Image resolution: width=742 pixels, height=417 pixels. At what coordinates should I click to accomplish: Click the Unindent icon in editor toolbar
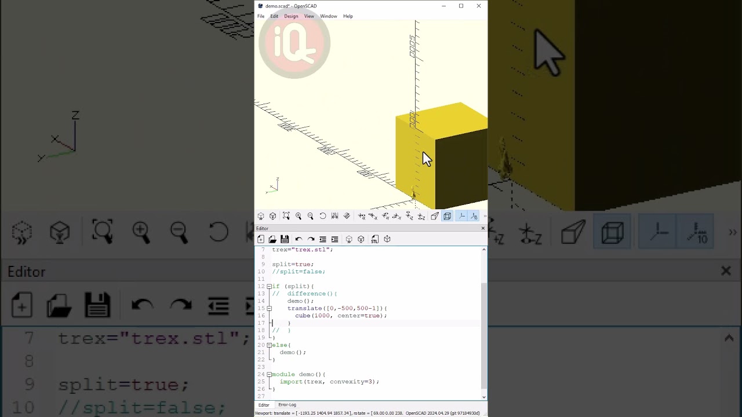point(323,239)
